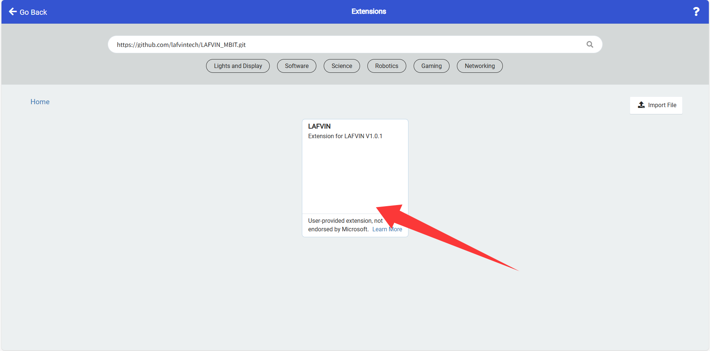This screenshot has height=351, width=710.
Task: Choose the Networking category tag
Action: pyautogui.click(x=480, y=66)
